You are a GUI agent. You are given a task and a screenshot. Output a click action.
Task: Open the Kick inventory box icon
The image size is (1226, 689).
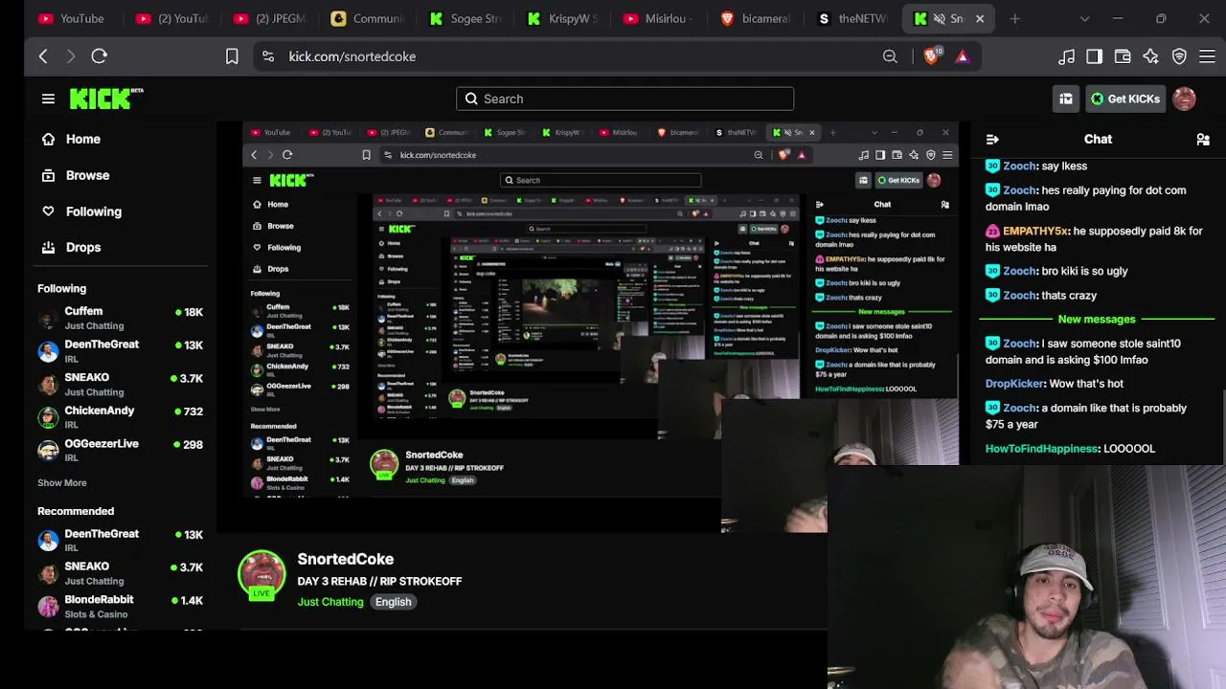[x=1066, y=99]
